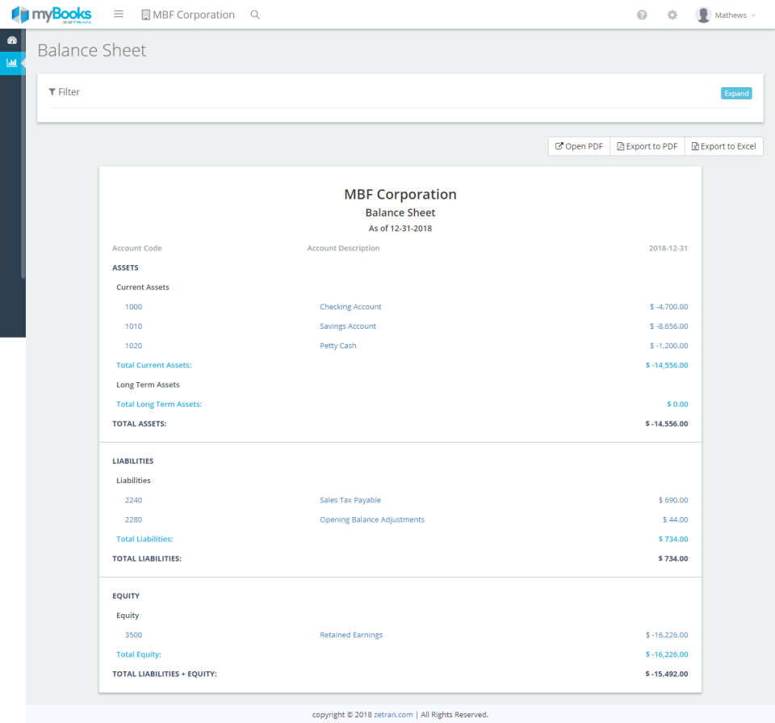Click the myBooks logo
The height and width of the screenshot is (723, 775).
point(52,15)
